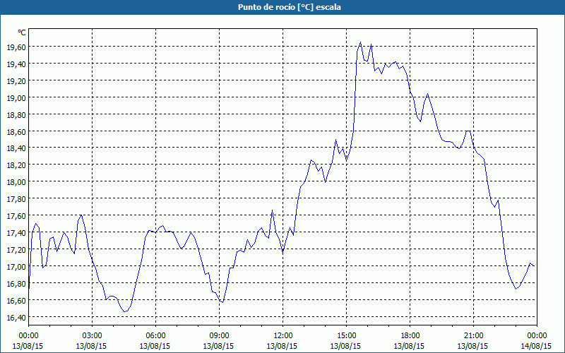Pick the 16,60 y-axis label
The image size is (565, 353).
16,300
